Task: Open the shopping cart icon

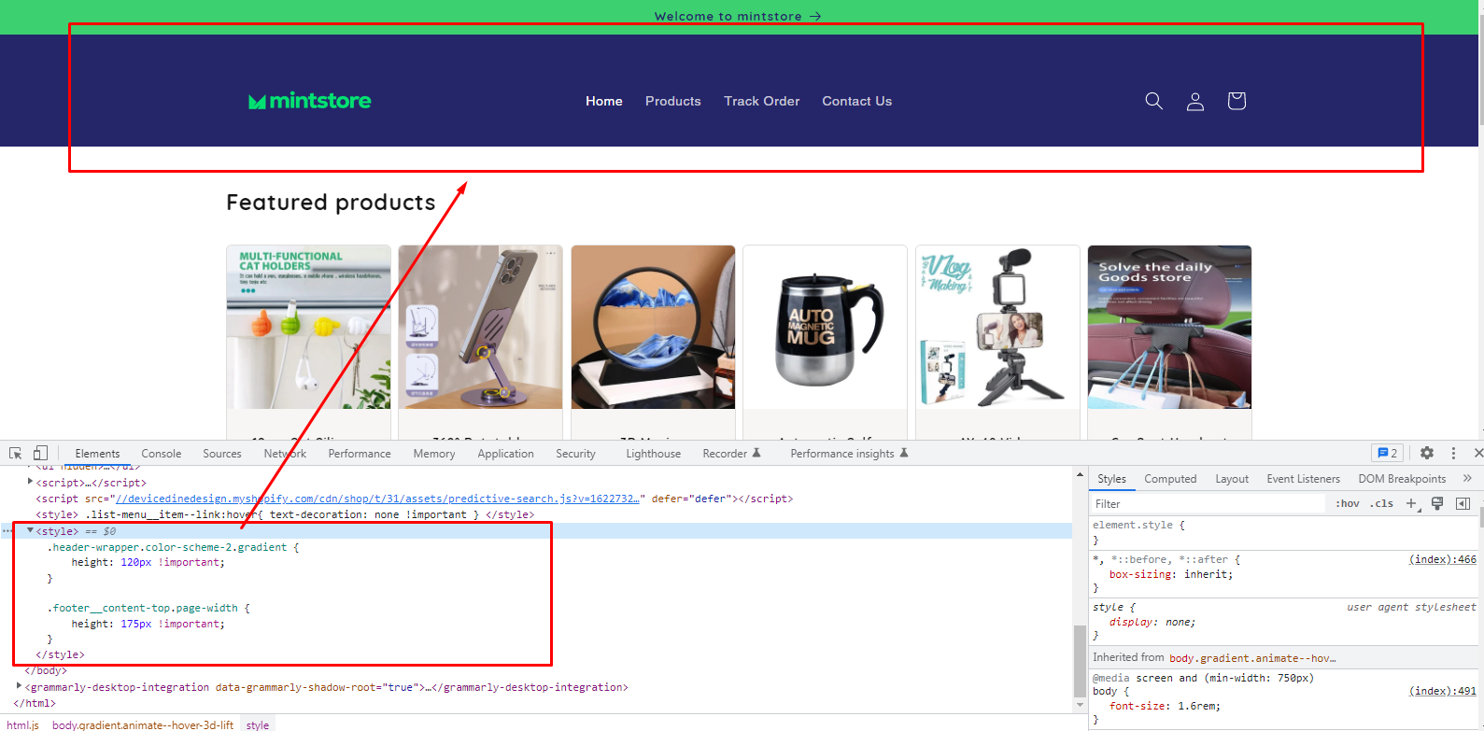Action: [x=1237, y=101]
